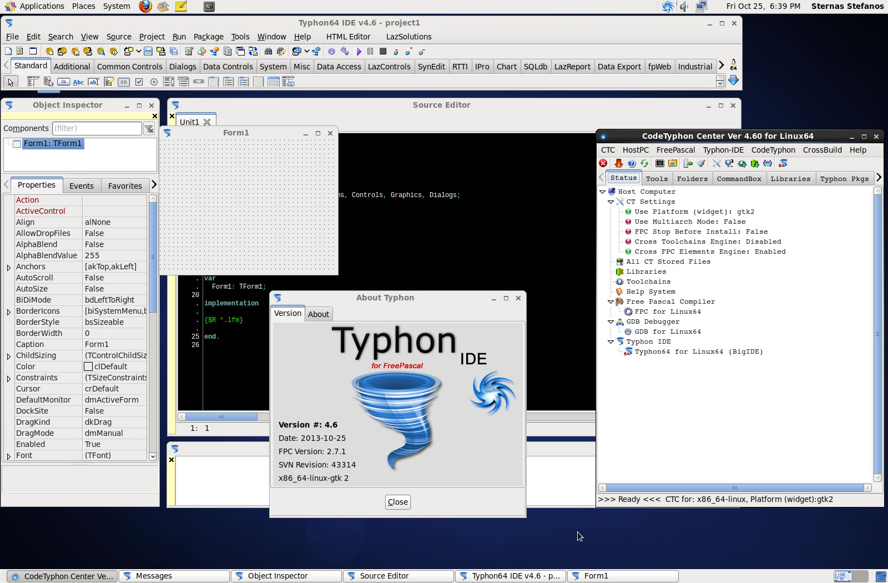This screenshot has height=583, width=888.
Task: Expand the Constraints property
Action: 9,379
